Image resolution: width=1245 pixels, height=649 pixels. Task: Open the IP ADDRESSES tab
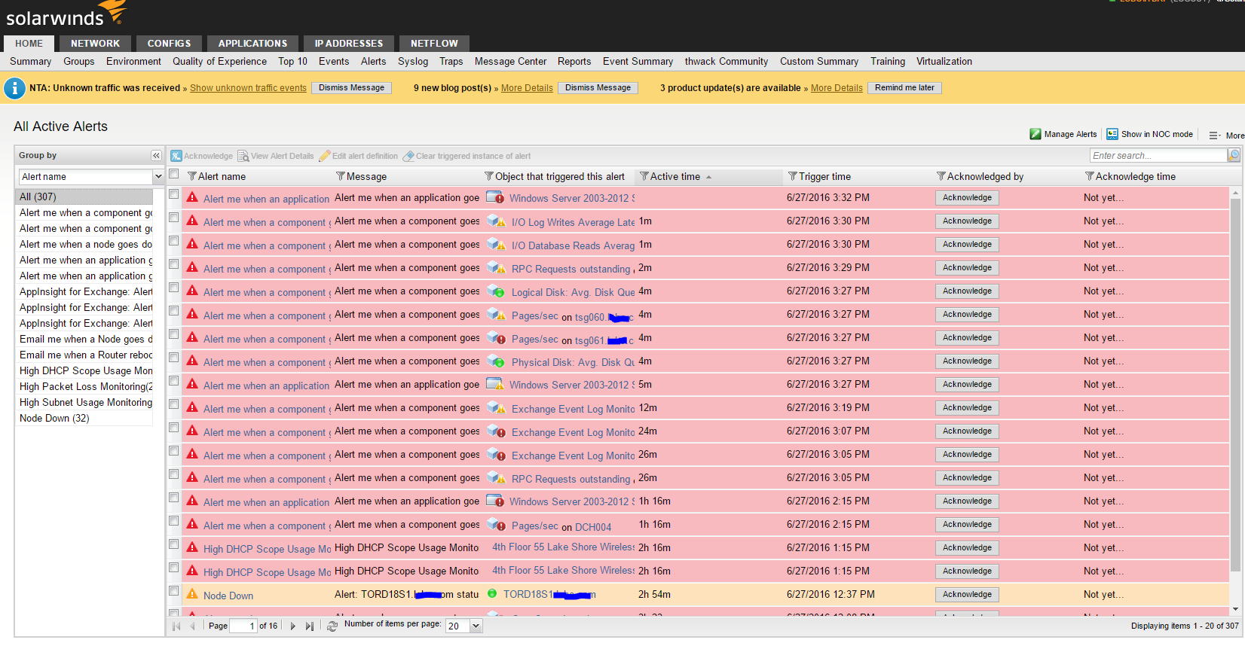tap(349, 44)
